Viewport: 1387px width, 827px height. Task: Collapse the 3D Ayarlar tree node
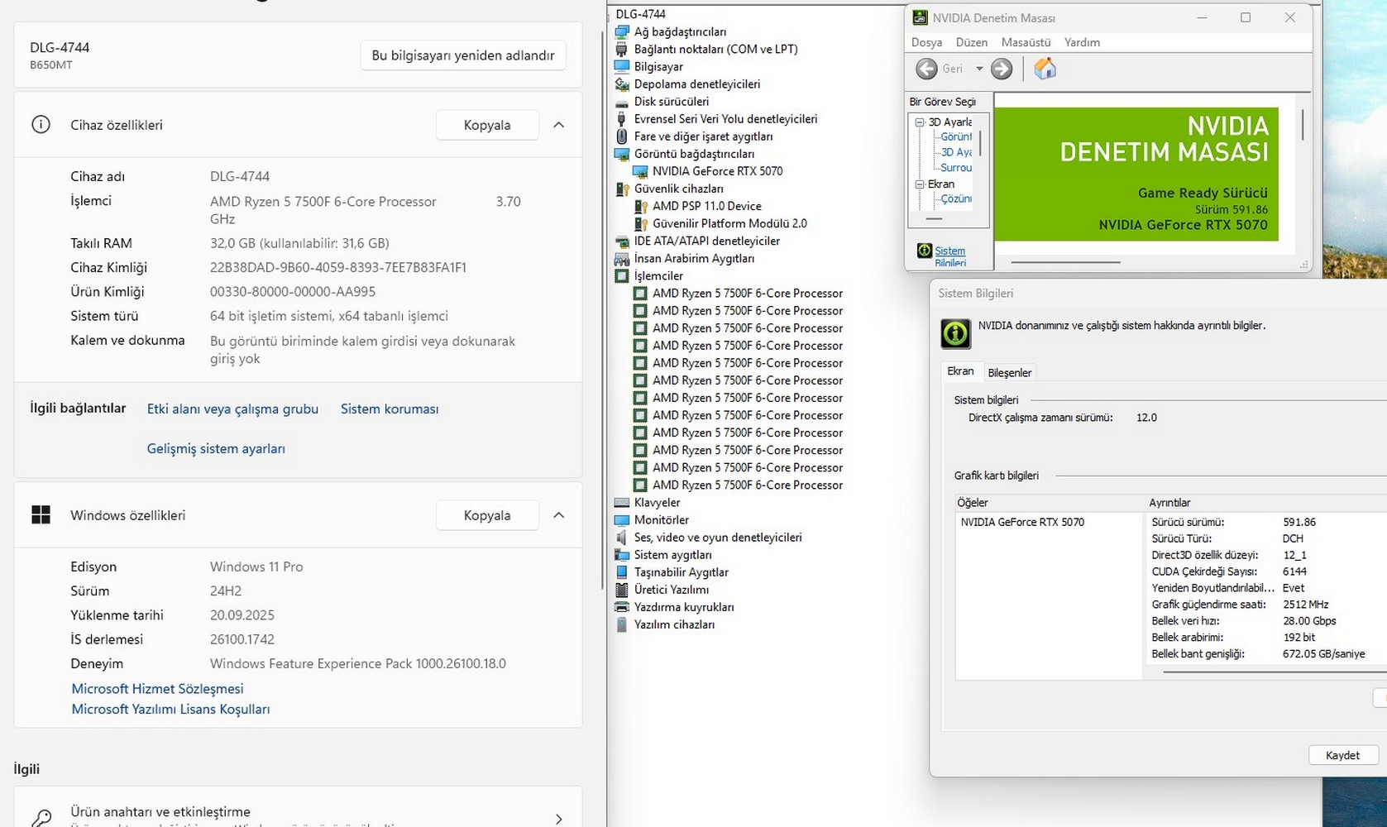pyautogui.click(x=920, y=122)
